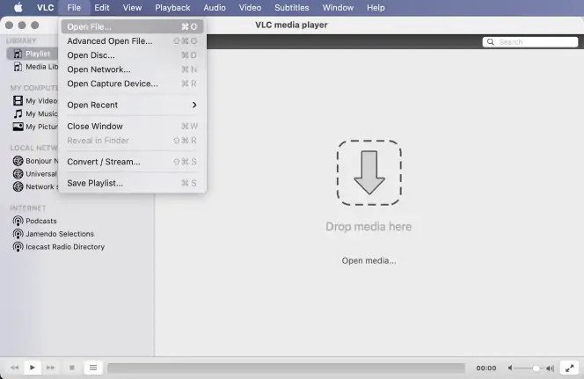The width and height of the screenshot is (584, 379).
Task: Choose Open File... from File menu
Action: 132,26
